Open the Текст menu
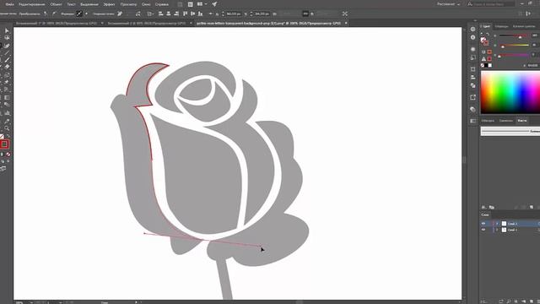Screen dimensions: 540x304 pyautogui.click(x=71, y=4)
